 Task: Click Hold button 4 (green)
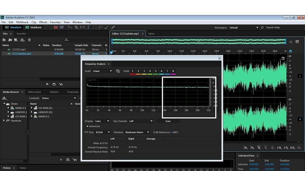(150, 71)
